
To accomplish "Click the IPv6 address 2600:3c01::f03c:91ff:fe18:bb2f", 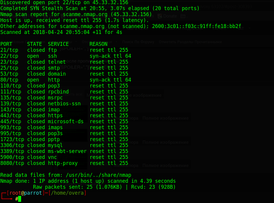I will click(196, 26).
